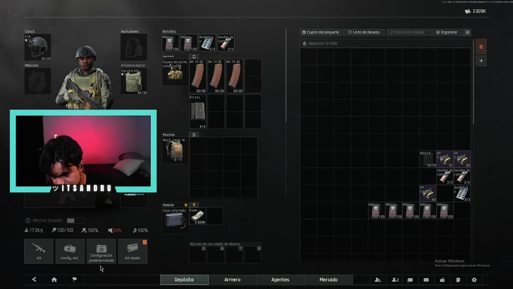
Task: Click quick-use item slot 8
Action: point(253,255)
